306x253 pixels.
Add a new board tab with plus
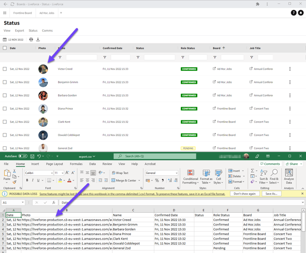61,13
